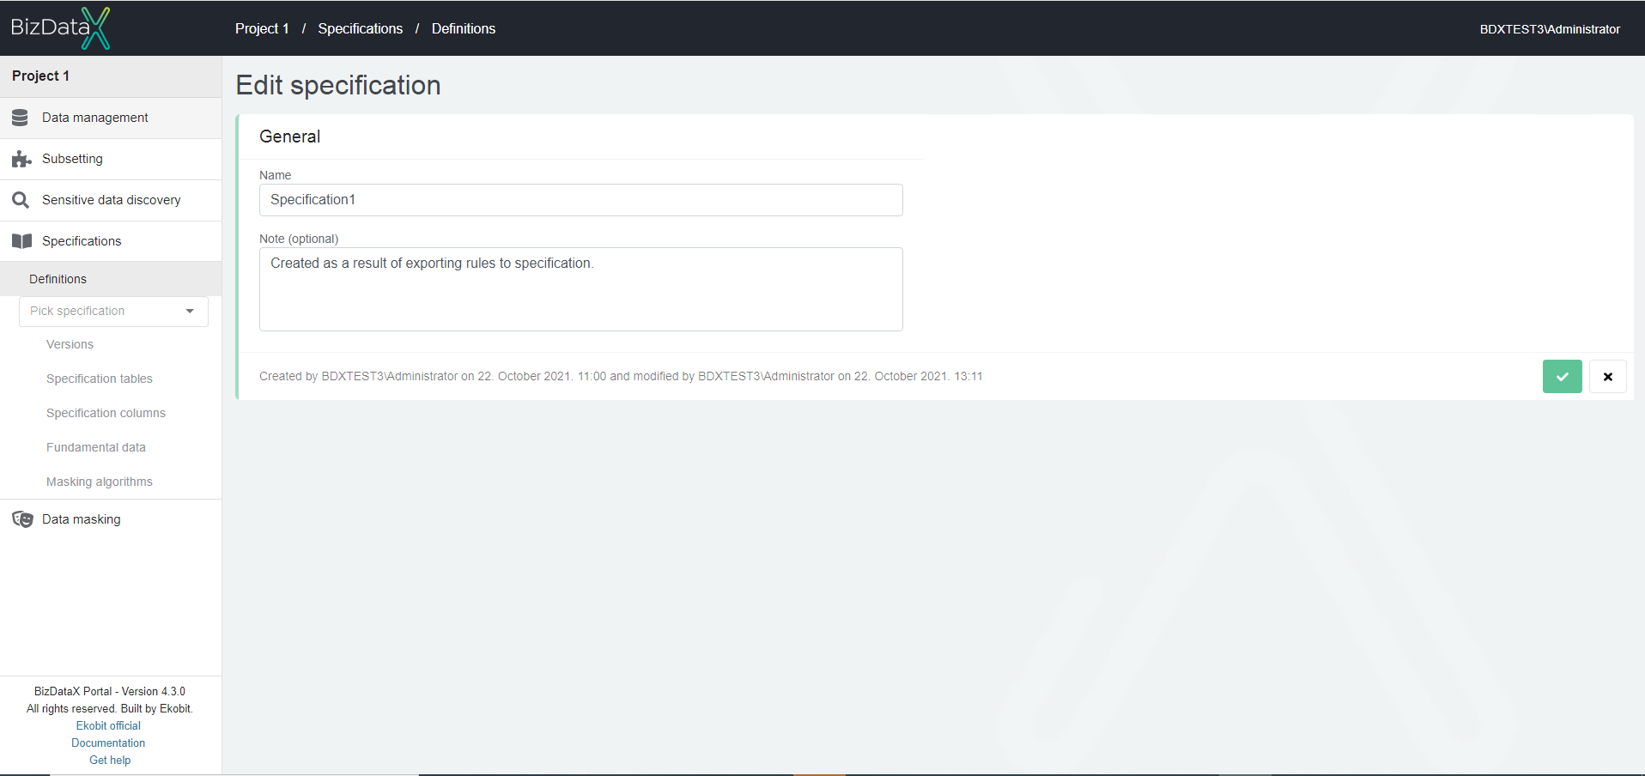Go to Fundamental data page
This screenshot has width=1645, height=776.
(96, 447)
